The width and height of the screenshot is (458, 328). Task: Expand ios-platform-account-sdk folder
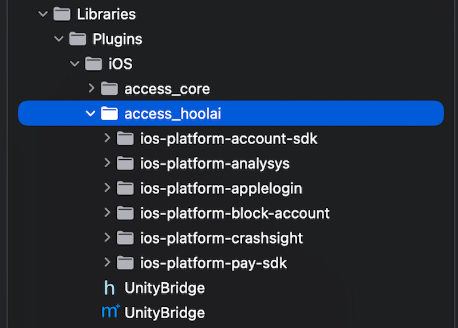pos(106,138)
